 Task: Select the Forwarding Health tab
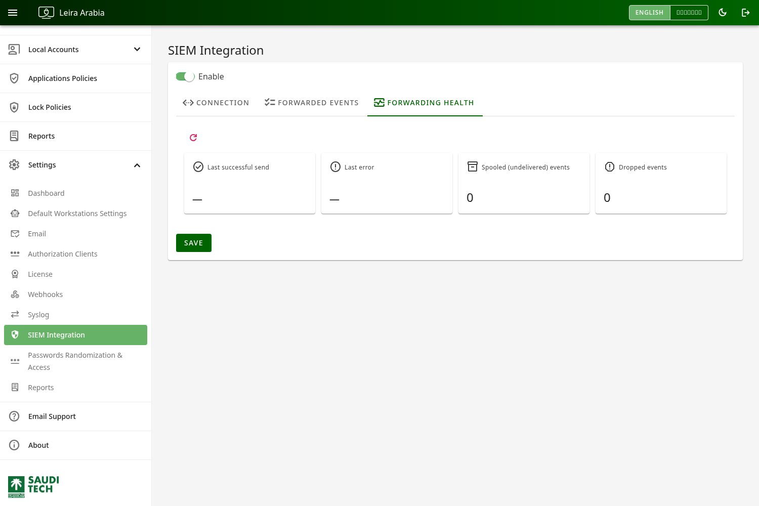tap(425, 103)
